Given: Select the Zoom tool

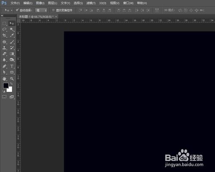Looking at the screenshot, I should click(x=12, y=78).
